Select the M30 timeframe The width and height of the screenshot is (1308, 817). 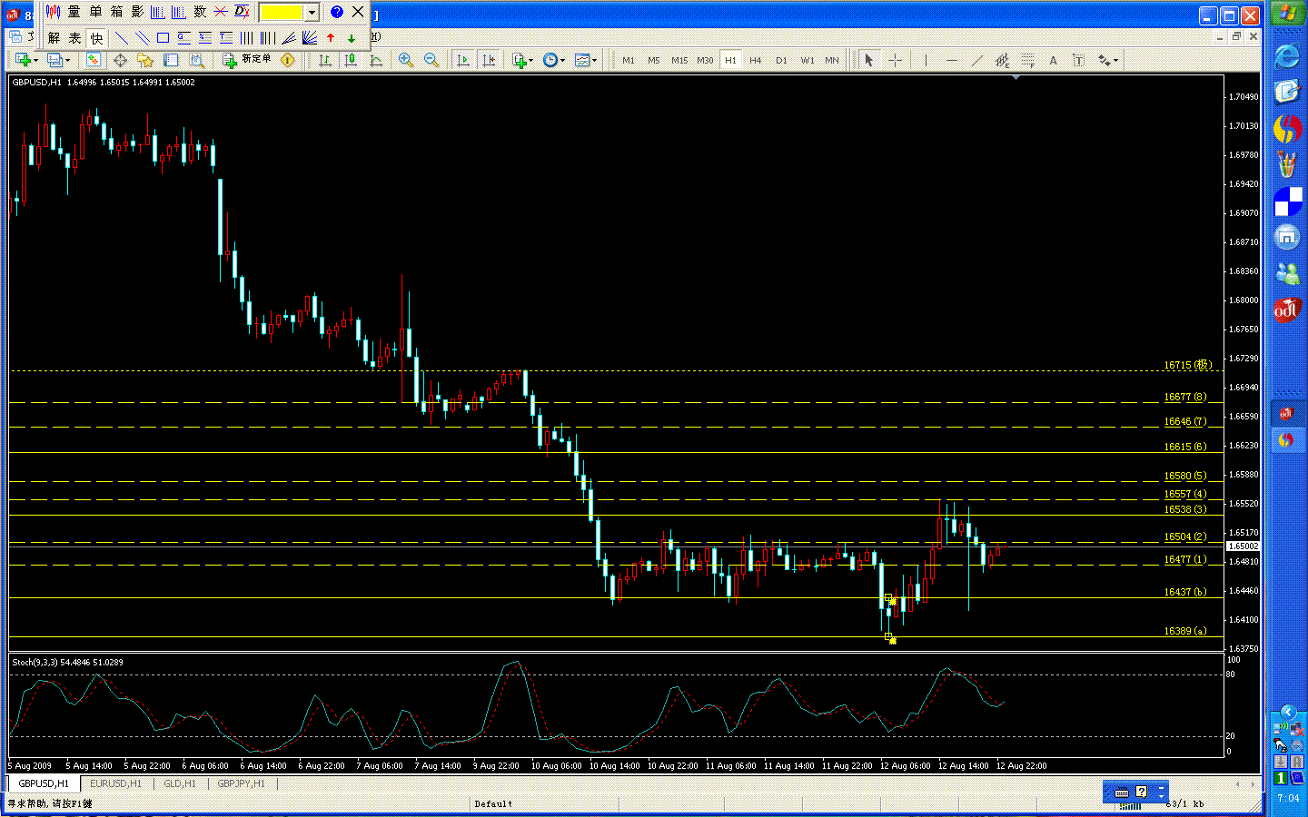point(705,60)
